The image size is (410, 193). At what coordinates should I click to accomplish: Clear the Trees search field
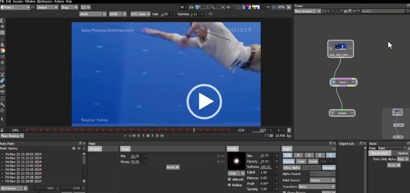407,11
